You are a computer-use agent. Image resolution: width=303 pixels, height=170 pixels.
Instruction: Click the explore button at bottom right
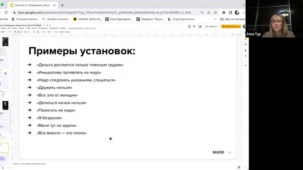tap(239, 167)
